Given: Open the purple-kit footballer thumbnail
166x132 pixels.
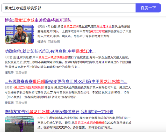Looking at the screenshot, I should (x=19, y=124).
